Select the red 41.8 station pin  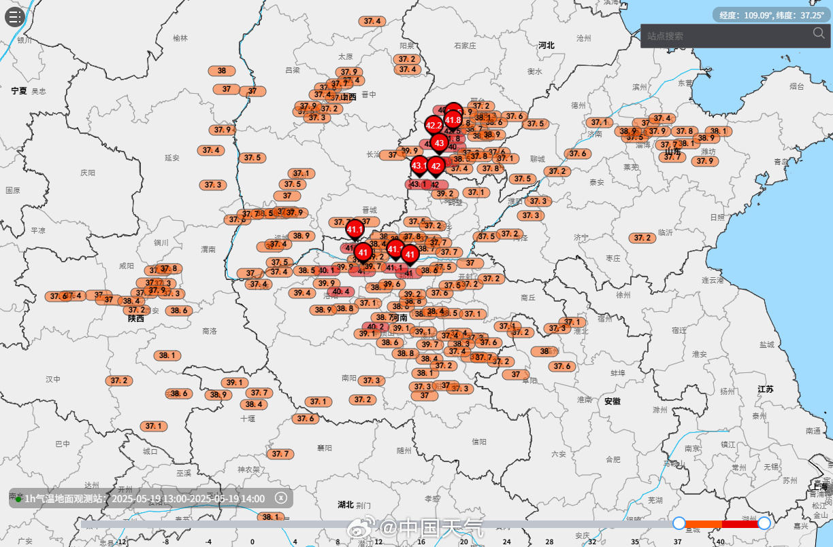pos(453,120)
